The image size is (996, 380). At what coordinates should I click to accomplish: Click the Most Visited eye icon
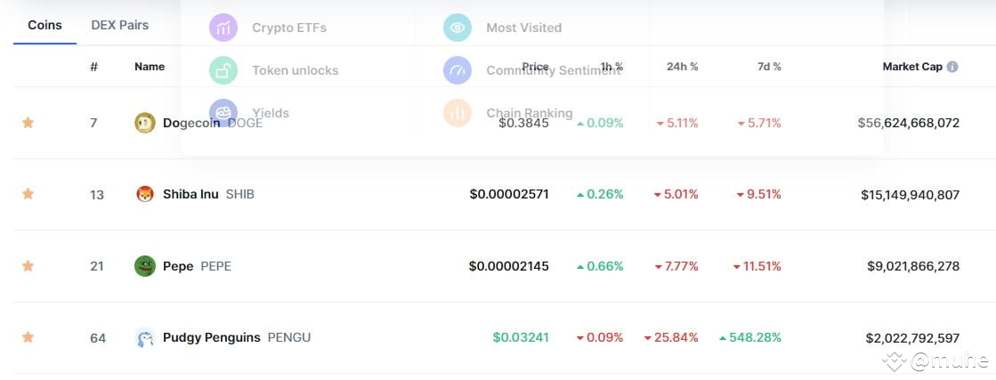[x=458, y=28]
